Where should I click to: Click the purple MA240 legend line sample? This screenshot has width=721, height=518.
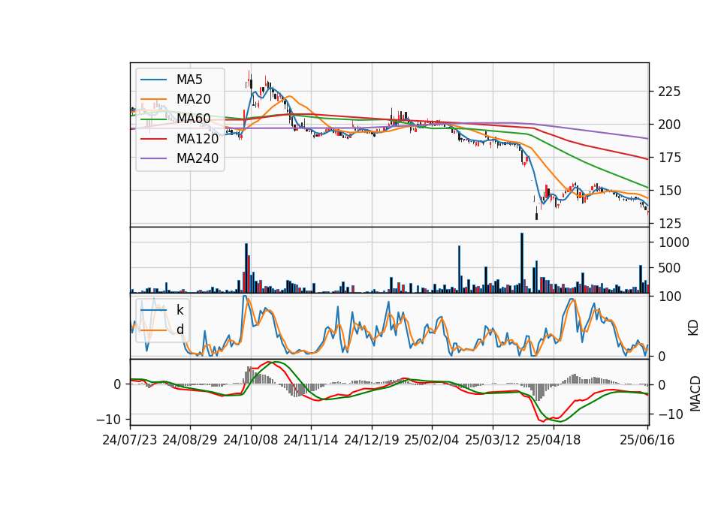153,158
